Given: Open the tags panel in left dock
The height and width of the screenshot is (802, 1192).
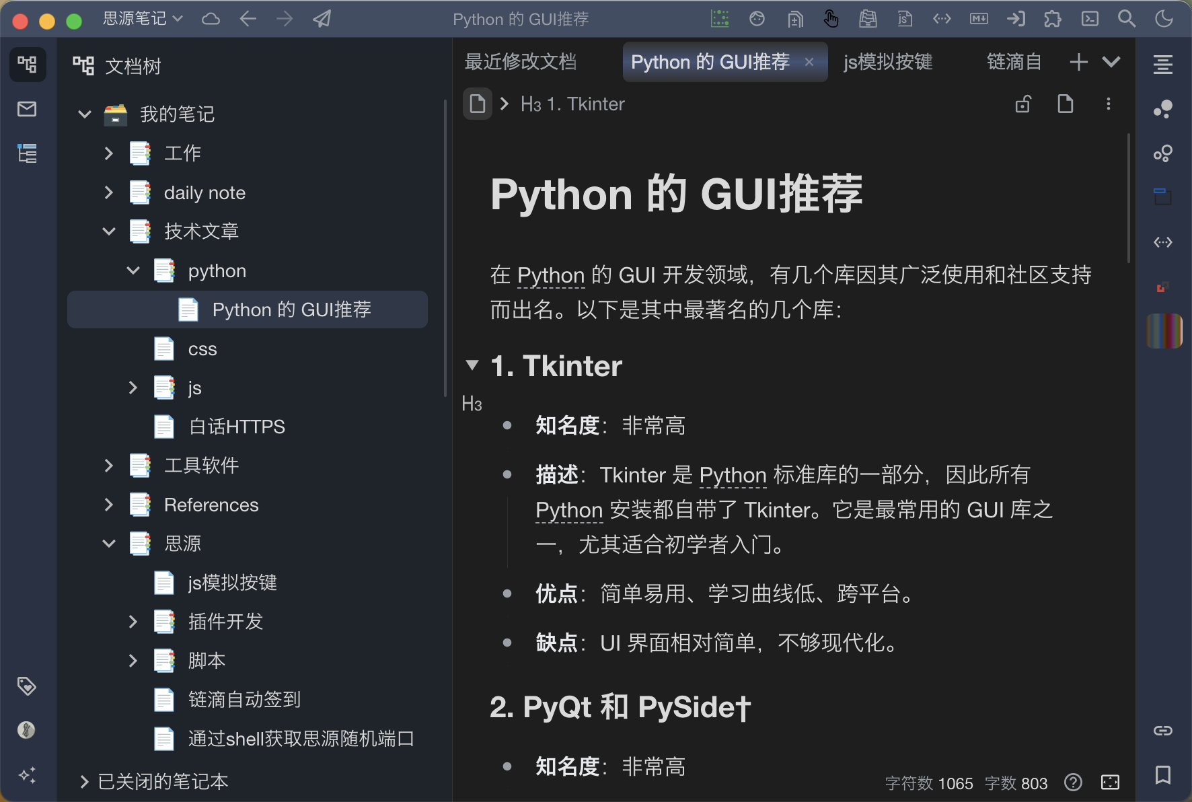Looking at the screenshot, I should tap(27, 686).
